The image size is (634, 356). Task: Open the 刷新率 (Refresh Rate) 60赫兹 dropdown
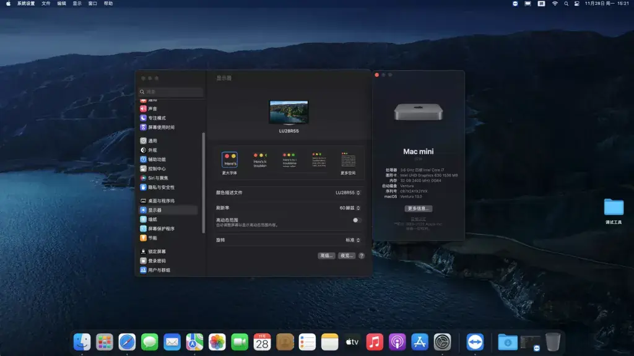[350, 208]
